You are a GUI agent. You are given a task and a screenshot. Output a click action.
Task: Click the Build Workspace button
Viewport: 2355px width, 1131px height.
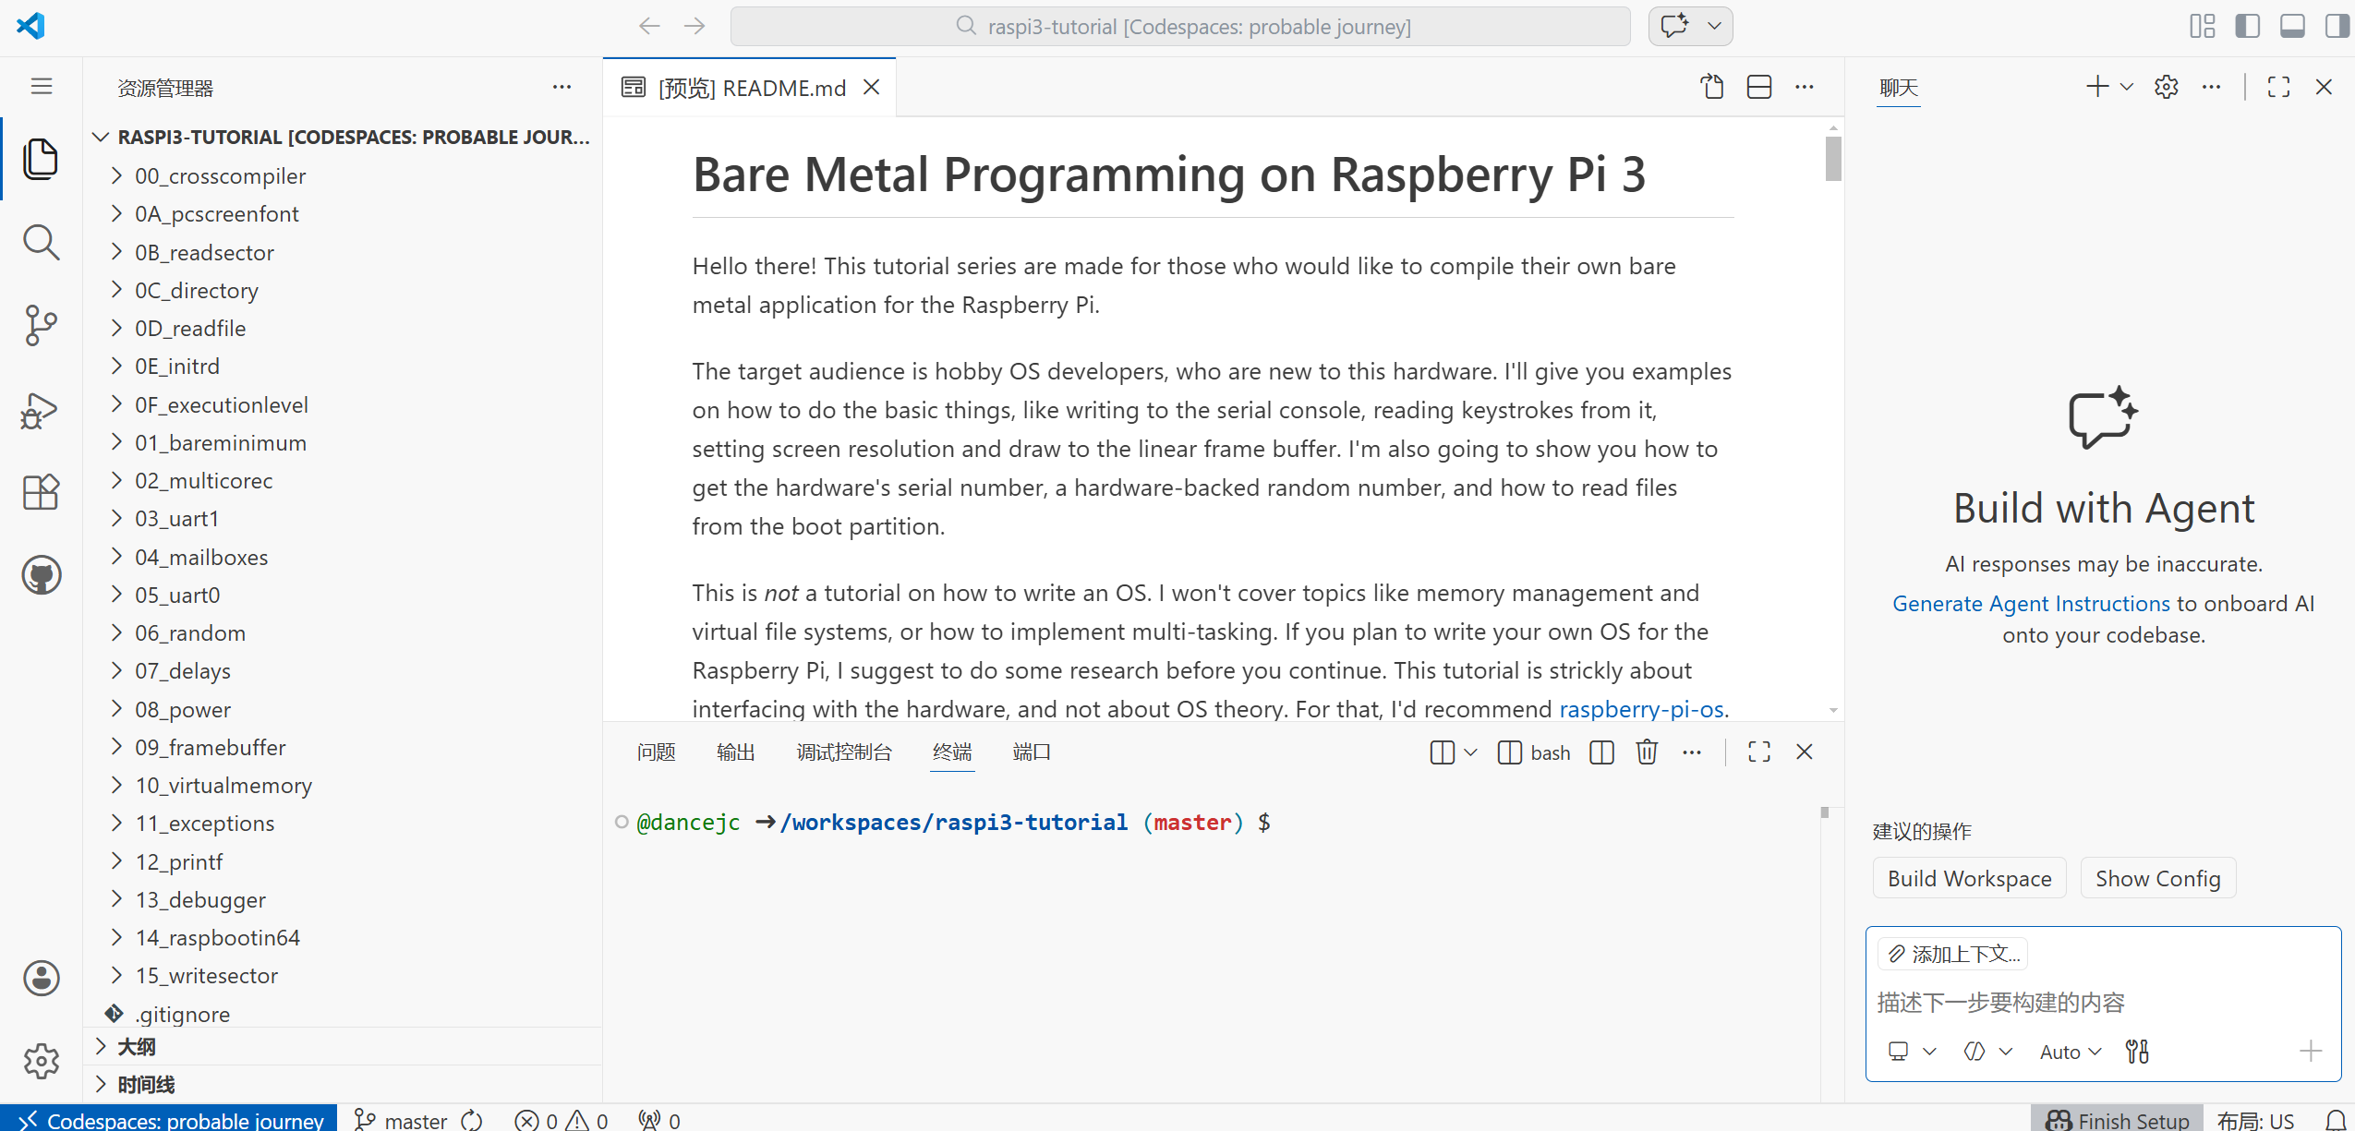[x=1969, y=878]
